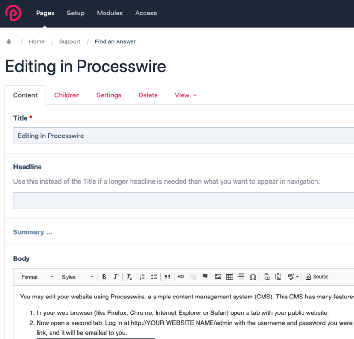Open the Styles dropdown
Screen dimensions: 354x339
pos(78,277)
